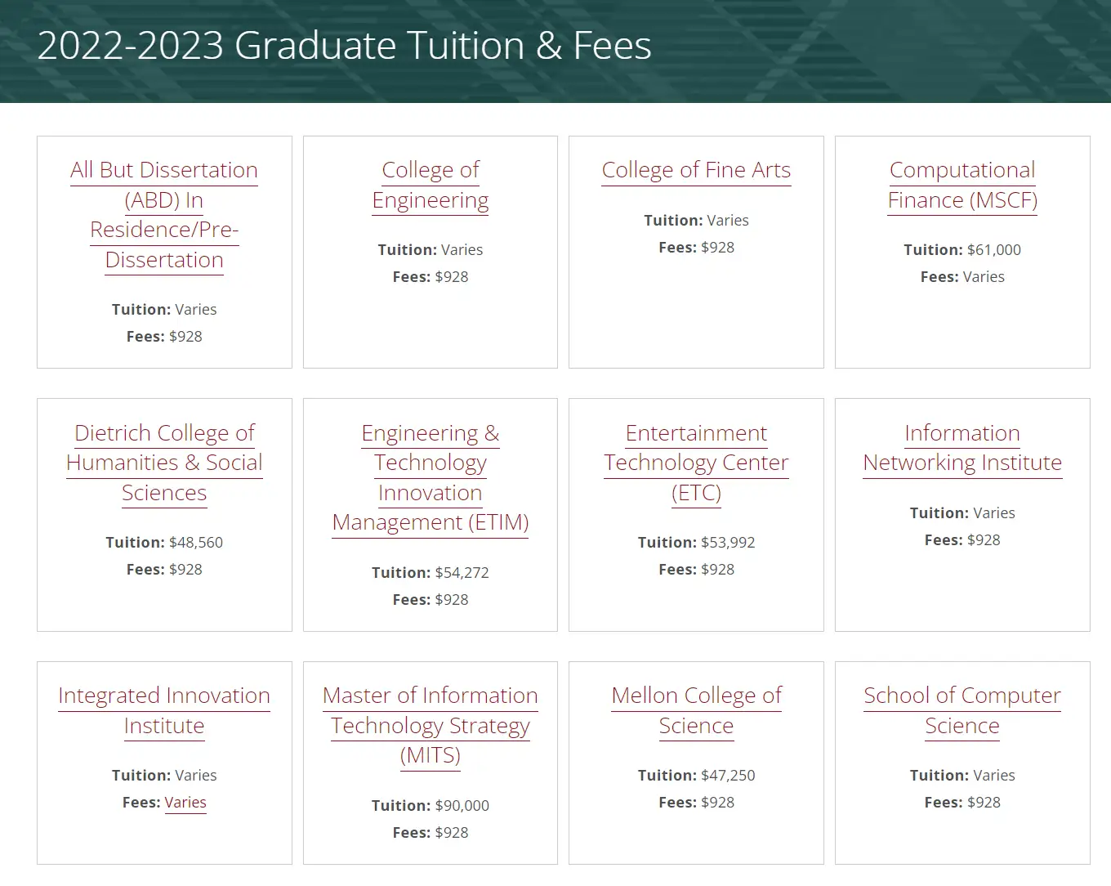Click the $90,000 tuition amount for MITS

(x=462, y=806)
